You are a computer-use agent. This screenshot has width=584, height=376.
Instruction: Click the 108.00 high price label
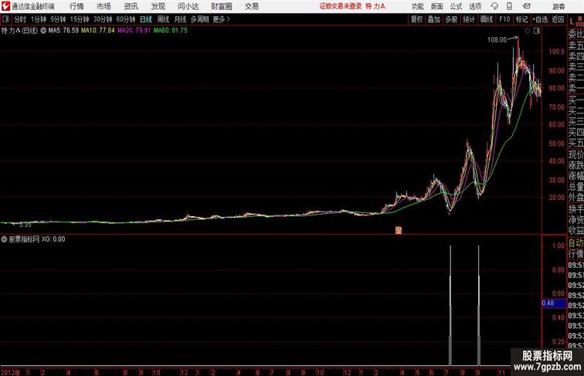[x=497, y=40]
